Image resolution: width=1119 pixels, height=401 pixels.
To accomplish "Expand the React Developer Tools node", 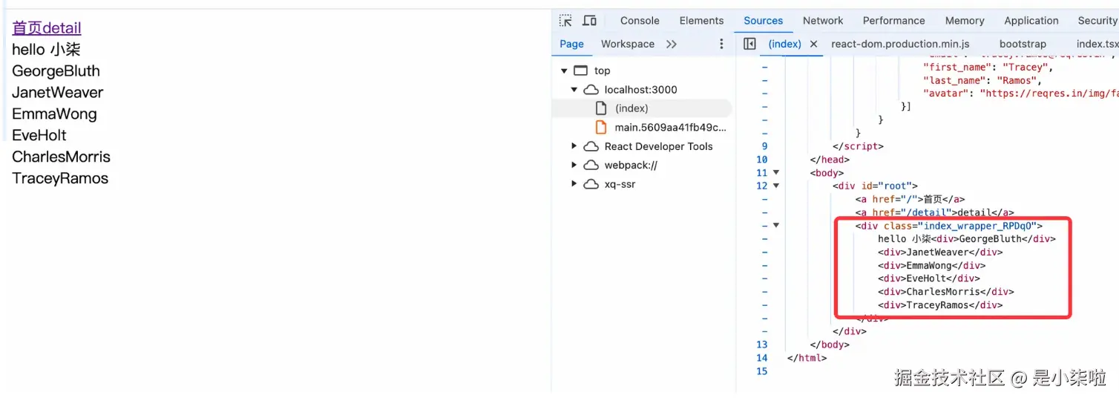I will (574, 146).
